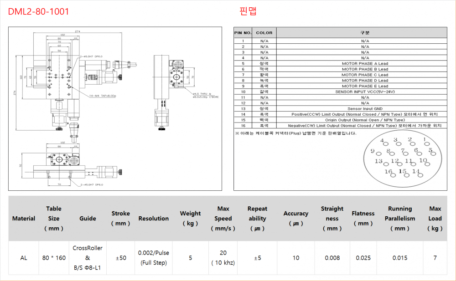Click the DML2-80-1001 model title
The width and height of the screenshot is (456, 281).
pyautogui.click(x=39, y=11)
